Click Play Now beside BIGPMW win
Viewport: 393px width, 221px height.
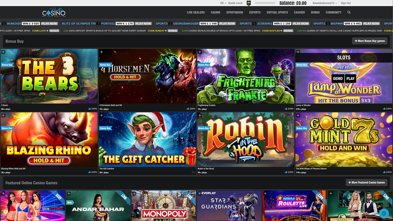click(x=371, y=24)
